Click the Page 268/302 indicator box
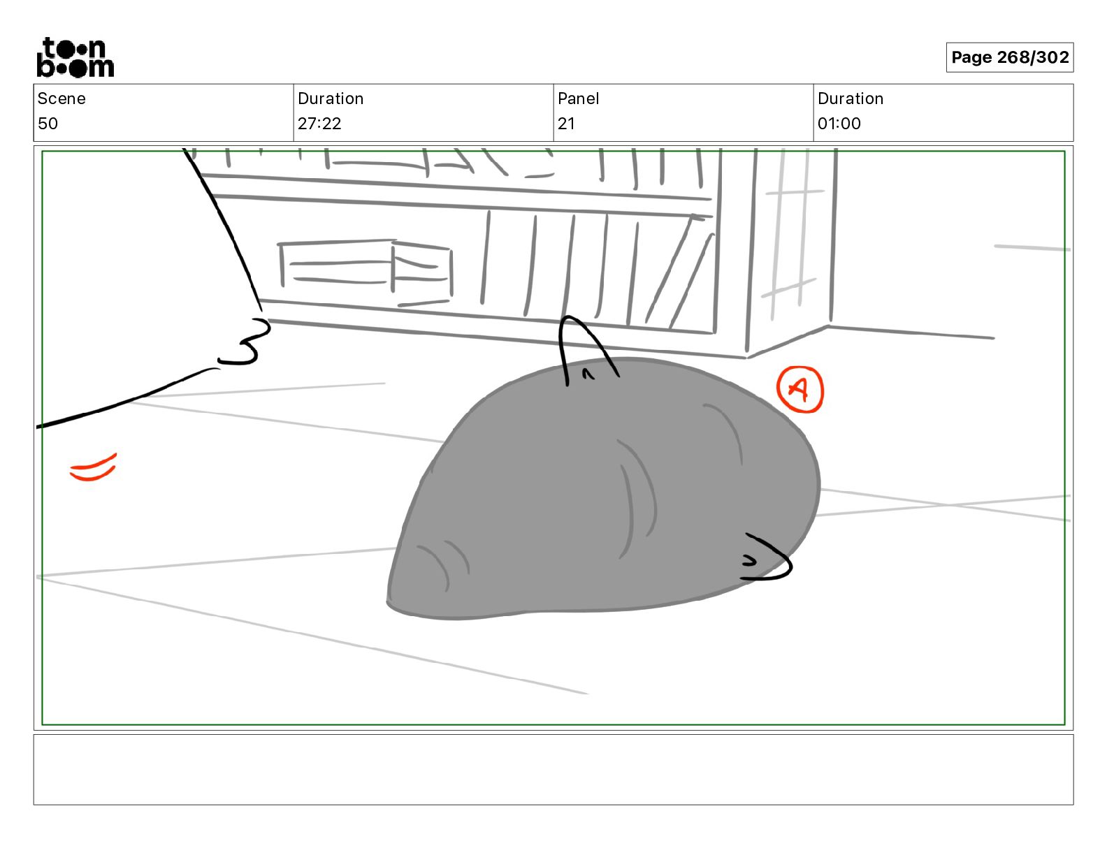The height and width of the screenshot is (855, 1107). click(1009, 57)
